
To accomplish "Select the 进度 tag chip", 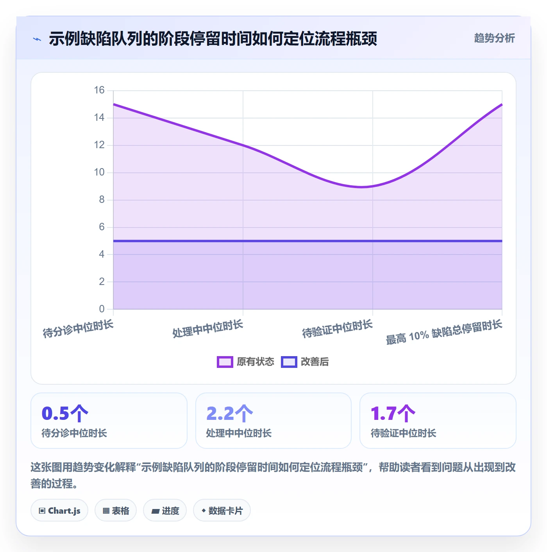I will point(165,510).
